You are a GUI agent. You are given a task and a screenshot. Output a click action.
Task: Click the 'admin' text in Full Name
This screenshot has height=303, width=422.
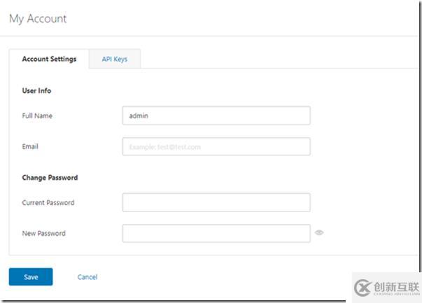[x=139, y=115]
